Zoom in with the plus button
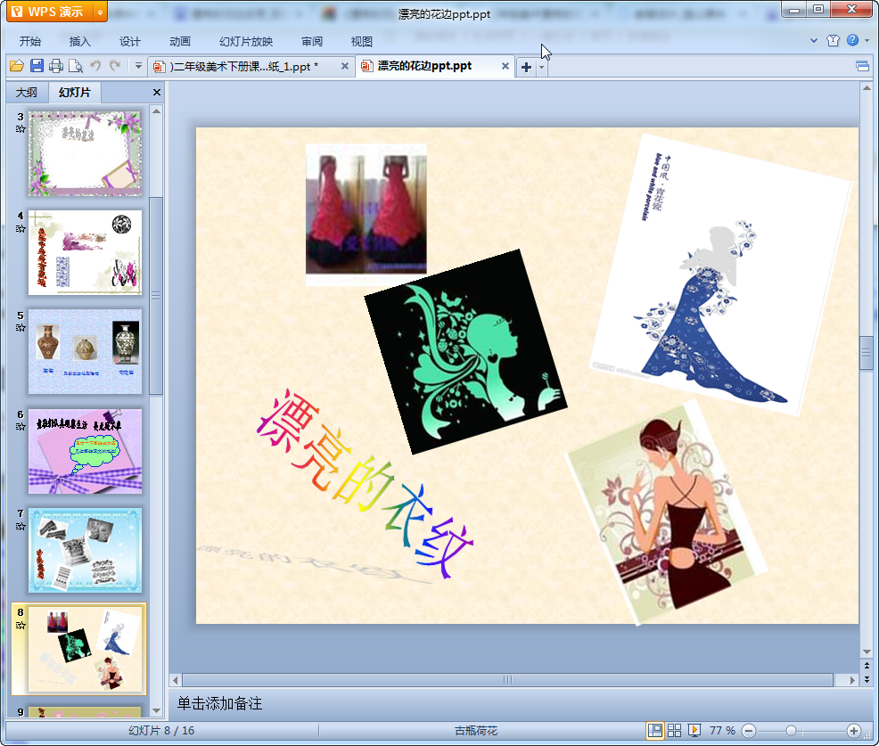 click(x=854, y=730)
